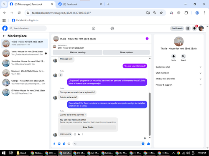Open a new browser tab
The height and width of the screenshot is (156, 209).
tap(108, 4)
